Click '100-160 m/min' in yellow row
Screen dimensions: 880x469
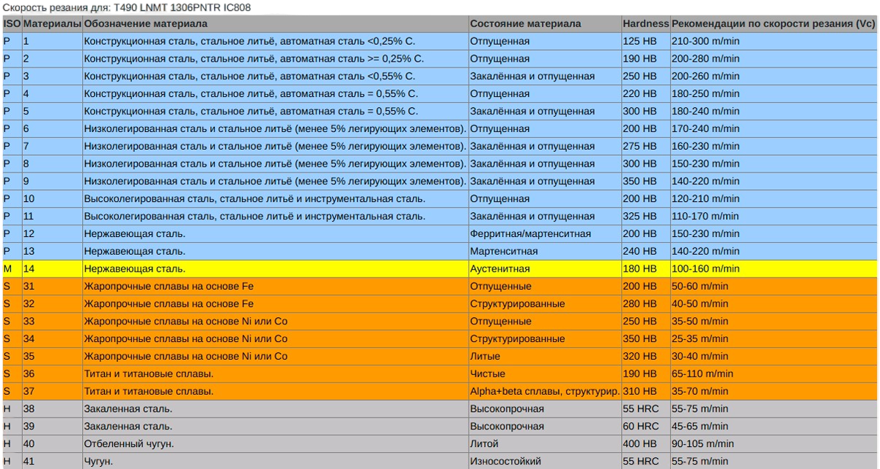point(774,269)
